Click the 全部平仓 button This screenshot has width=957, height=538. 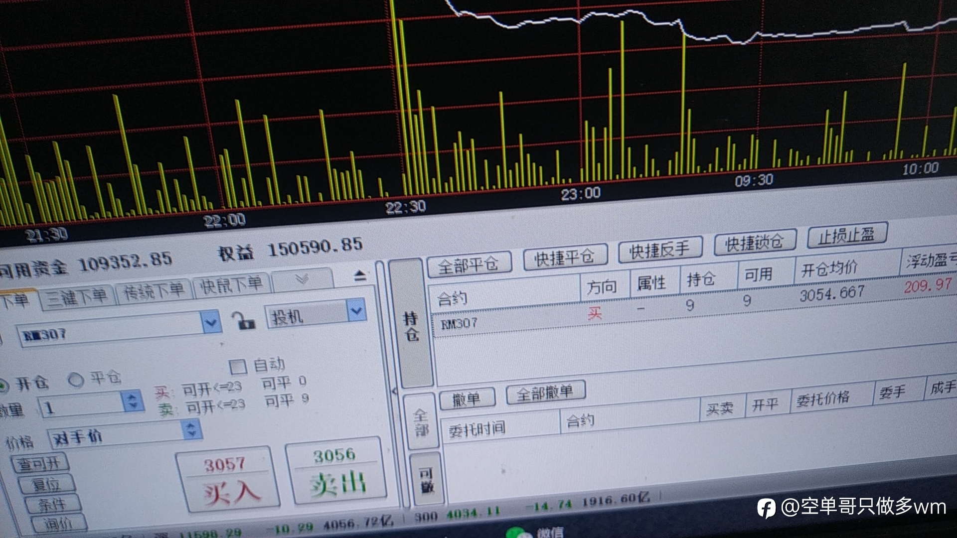click(469, 265)
